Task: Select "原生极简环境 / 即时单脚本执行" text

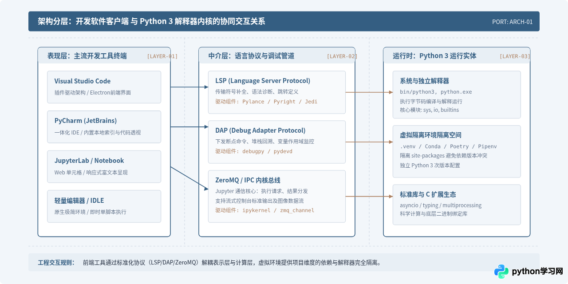Action: coord(91,212)
